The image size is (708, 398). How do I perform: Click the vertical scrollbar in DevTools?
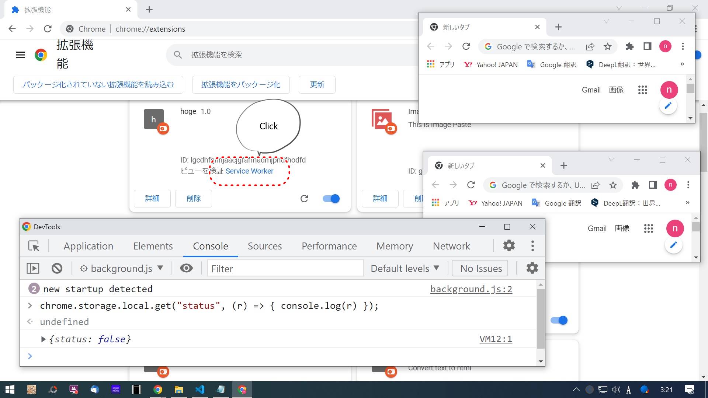[540, 316]
